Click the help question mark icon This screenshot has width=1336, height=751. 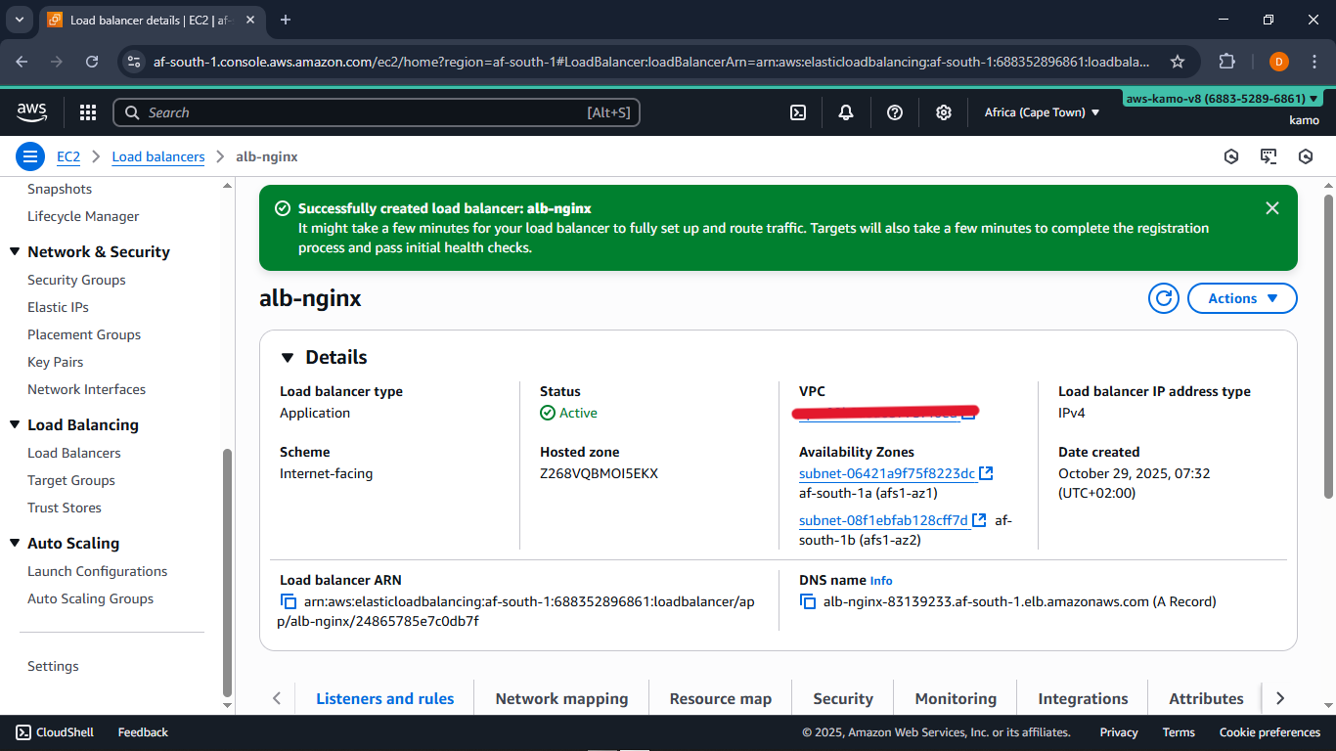click(894, 112)
